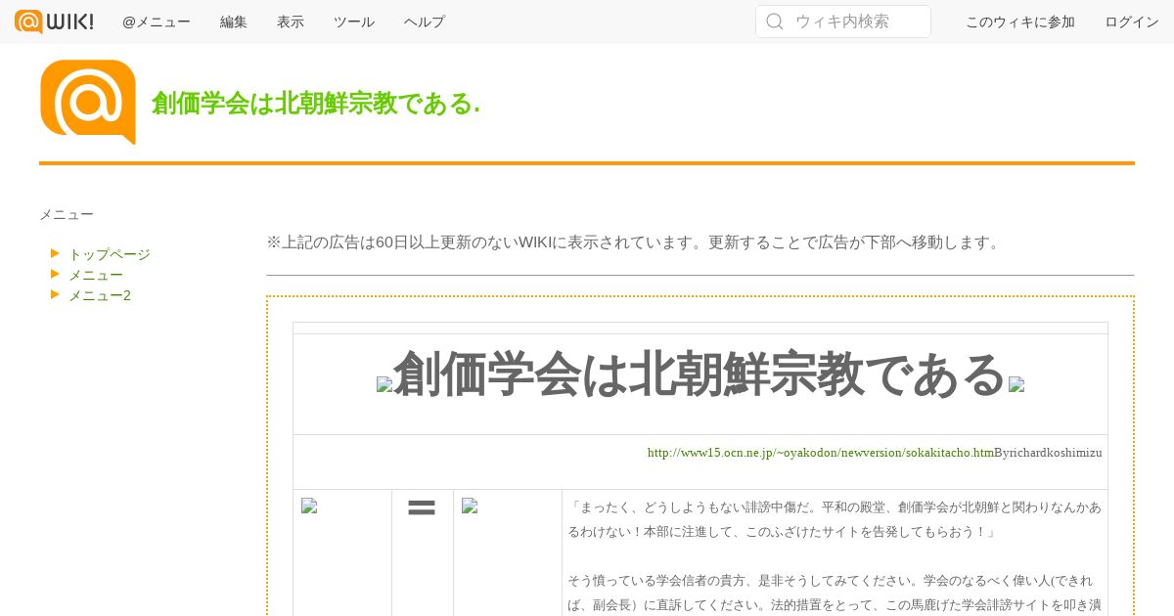Click the Byrichardkoshimizu text
The image size is (1174, 616).
pyautogui.click(x=1048, y=453)
